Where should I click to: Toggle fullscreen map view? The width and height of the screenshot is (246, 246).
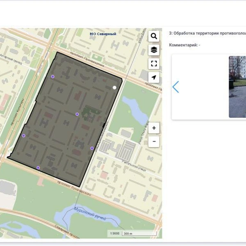pos(154,63)
